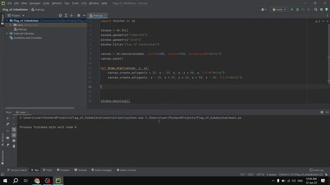Open the Event Log
330x185 pixels.
[317, 170]
